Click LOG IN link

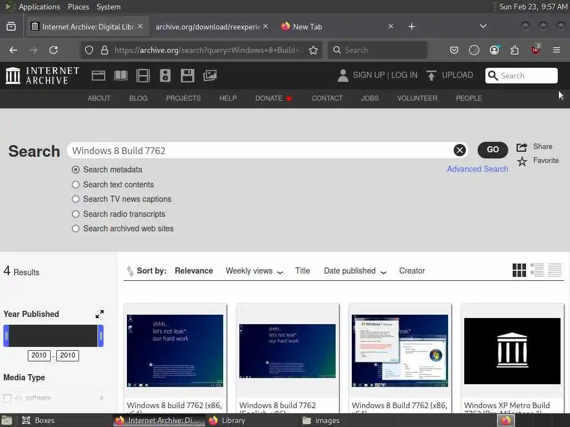coord(404,75)
